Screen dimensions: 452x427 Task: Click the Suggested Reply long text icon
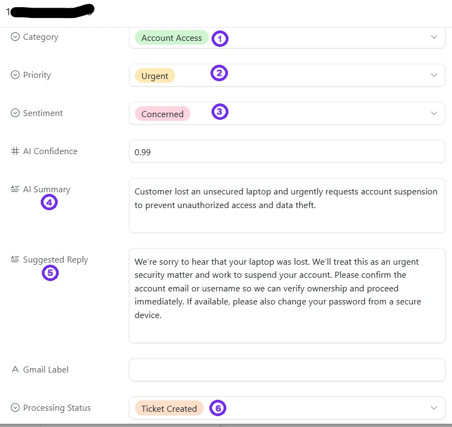click(15, 259)
